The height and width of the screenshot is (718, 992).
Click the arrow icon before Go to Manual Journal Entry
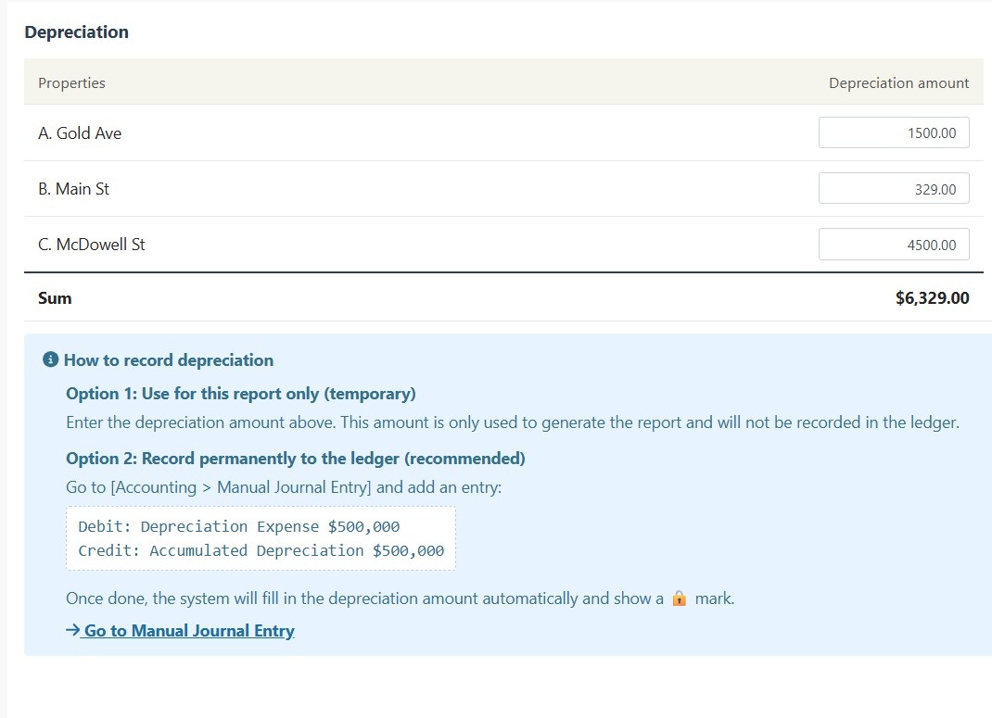pos(72,630)
